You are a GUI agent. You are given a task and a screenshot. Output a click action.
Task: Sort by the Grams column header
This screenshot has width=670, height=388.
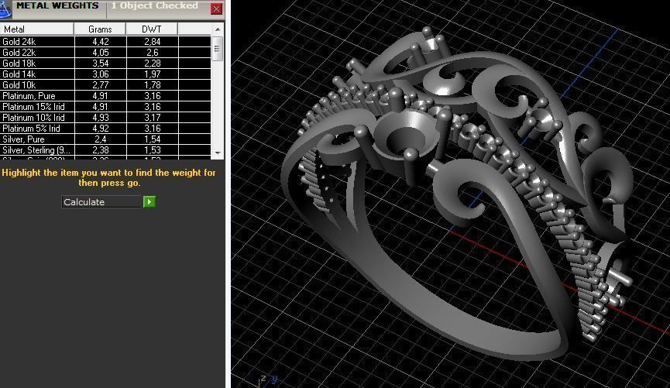coord(100,29)
